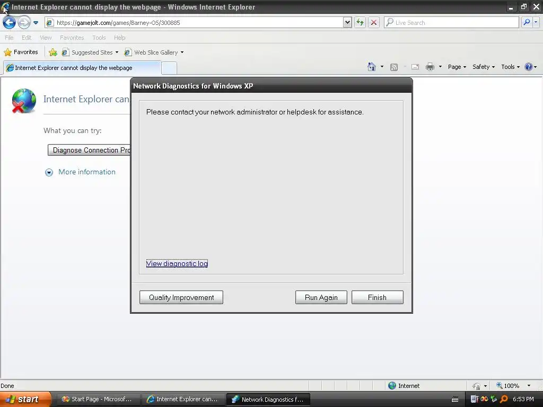This screenshot has width=543, height=407.
Task: Click the protected mode lock icon
Action: coord(477,386)
